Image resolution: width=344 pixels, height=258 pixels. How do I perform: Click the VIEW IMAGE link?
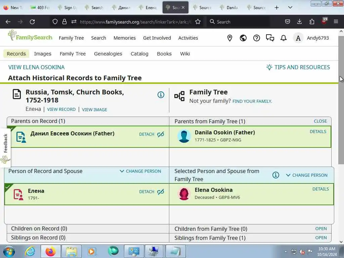click(x=94, y=110)
